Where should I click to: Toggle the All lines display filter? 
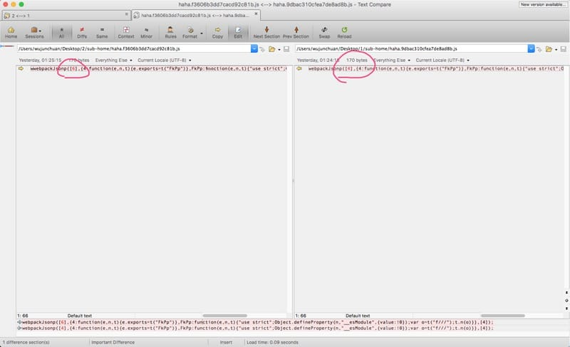61,32
